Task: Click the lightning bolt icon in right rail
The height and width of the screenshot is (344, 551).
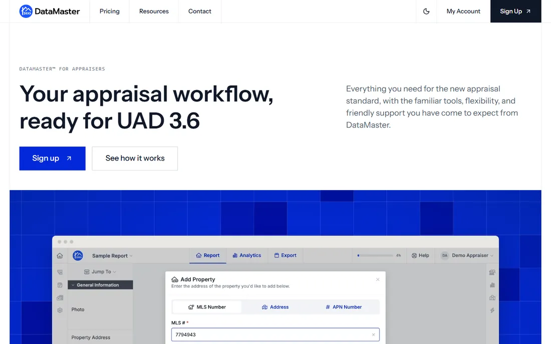Action: [x=492, y=310]
